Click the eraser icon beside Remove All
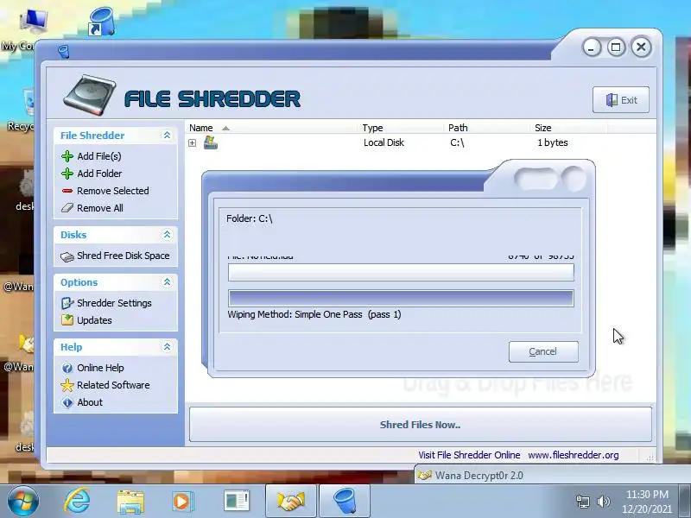Screen dimensions: 691x518 67,208
